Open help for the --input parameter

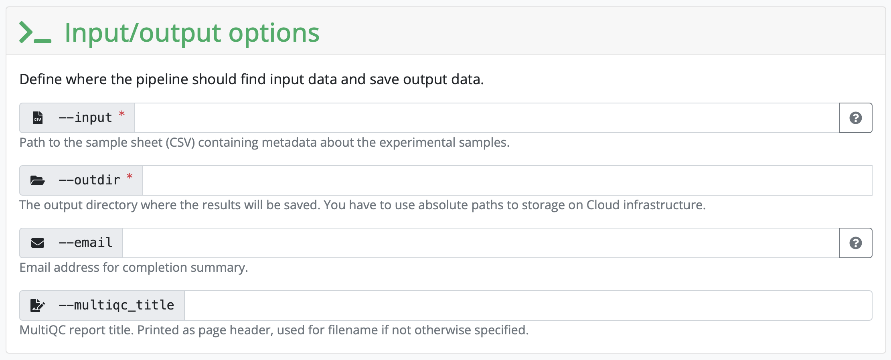point(855,118)
